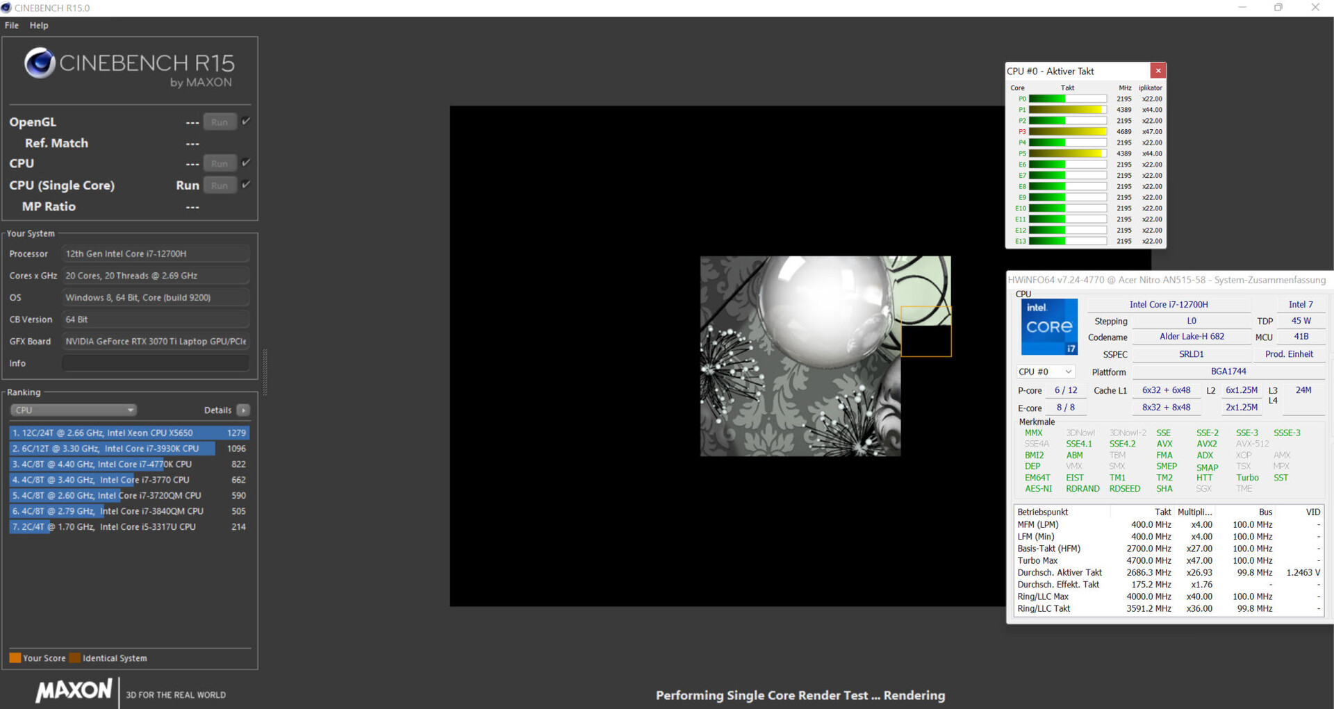Viewport: 1334px width, 709px height.
Task: Click the Processor field in Your System
Action: 156,254
